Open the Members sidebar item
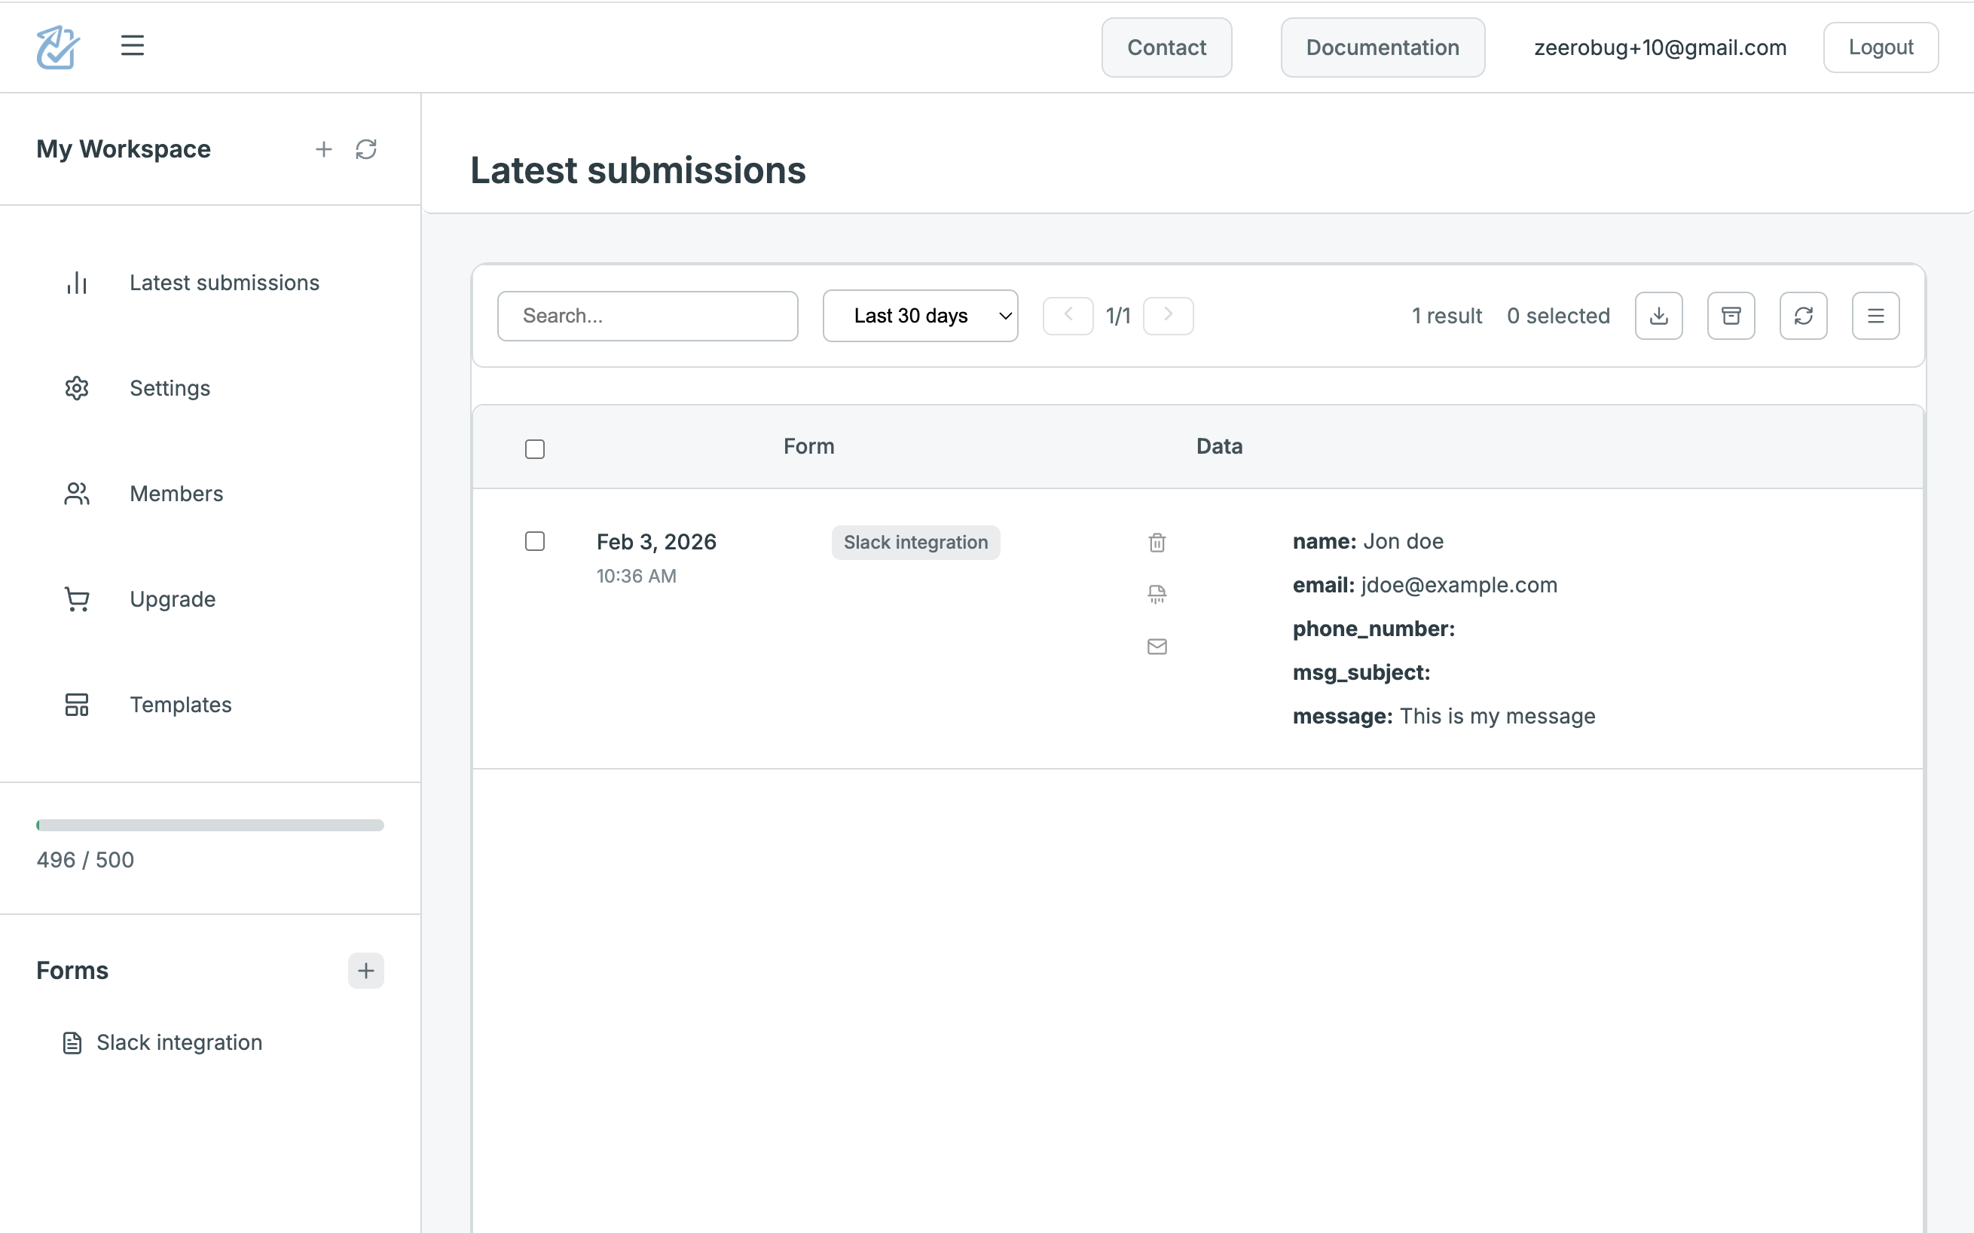The height and width of the screenshot is (1233, 1974). 176,494
